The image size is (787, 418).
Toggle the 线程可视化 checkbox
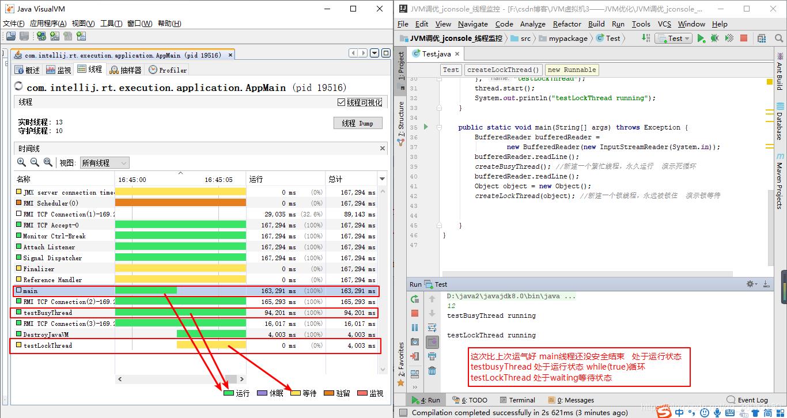pyautogui.click(x=341, y=102)
